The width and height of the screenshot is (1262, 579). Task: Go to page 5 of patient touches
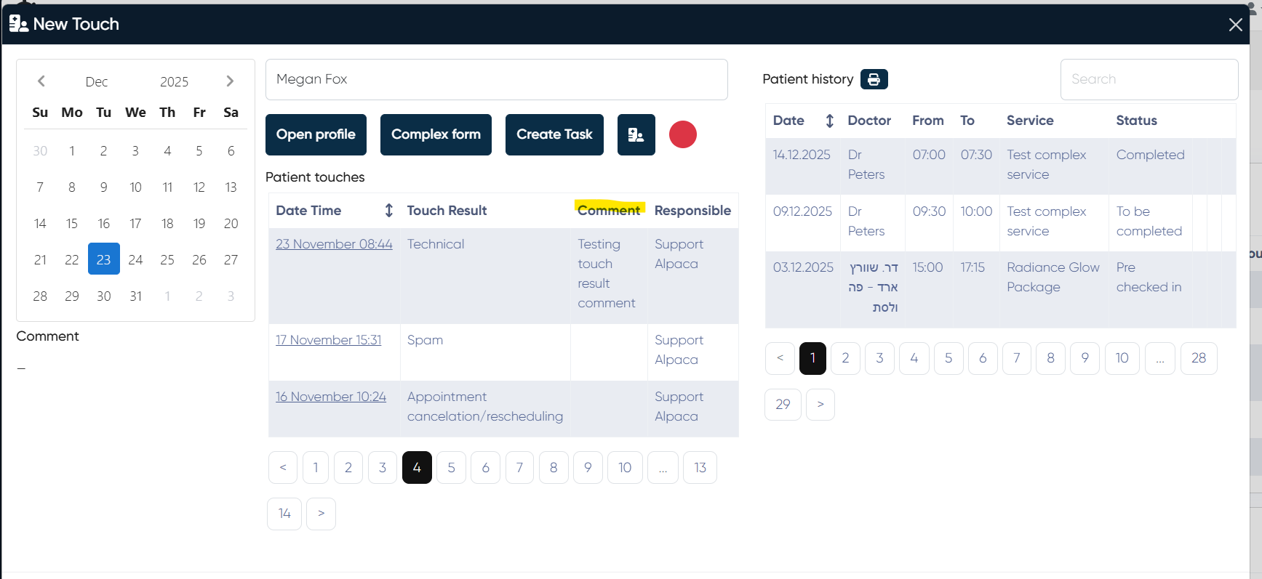tap(451, 468)
